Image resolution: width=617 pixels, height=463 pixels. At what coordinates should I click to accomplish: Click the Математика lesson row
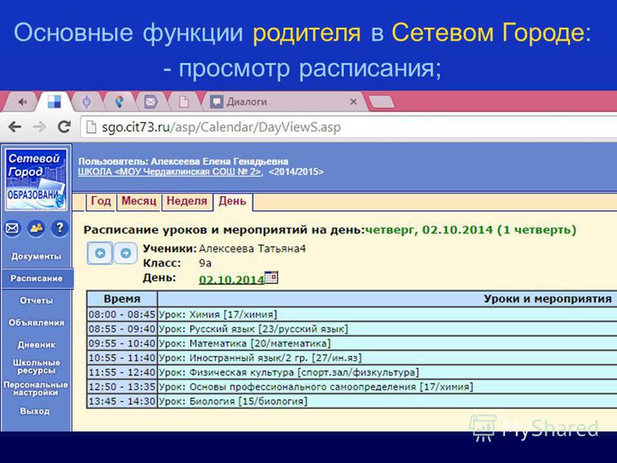pyautogui.click(x=387, y=343)
